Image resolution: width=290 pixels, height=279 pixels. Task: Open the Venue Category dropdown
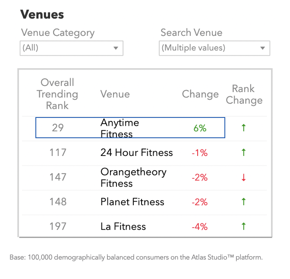[x=72, y=48]
